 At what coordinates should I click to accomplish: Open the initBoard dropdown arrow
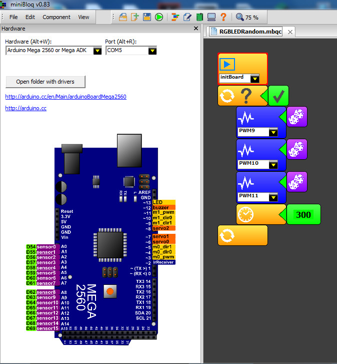pos(255,79)
